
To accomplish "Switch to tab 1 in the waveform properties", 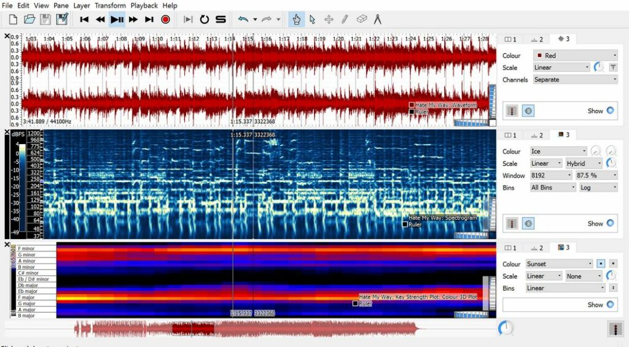I will 510,39.
